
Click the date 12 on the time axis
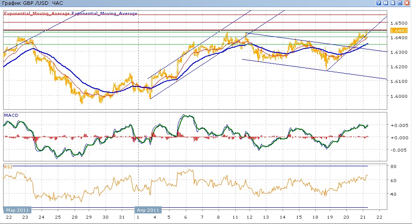coord(250,218)
